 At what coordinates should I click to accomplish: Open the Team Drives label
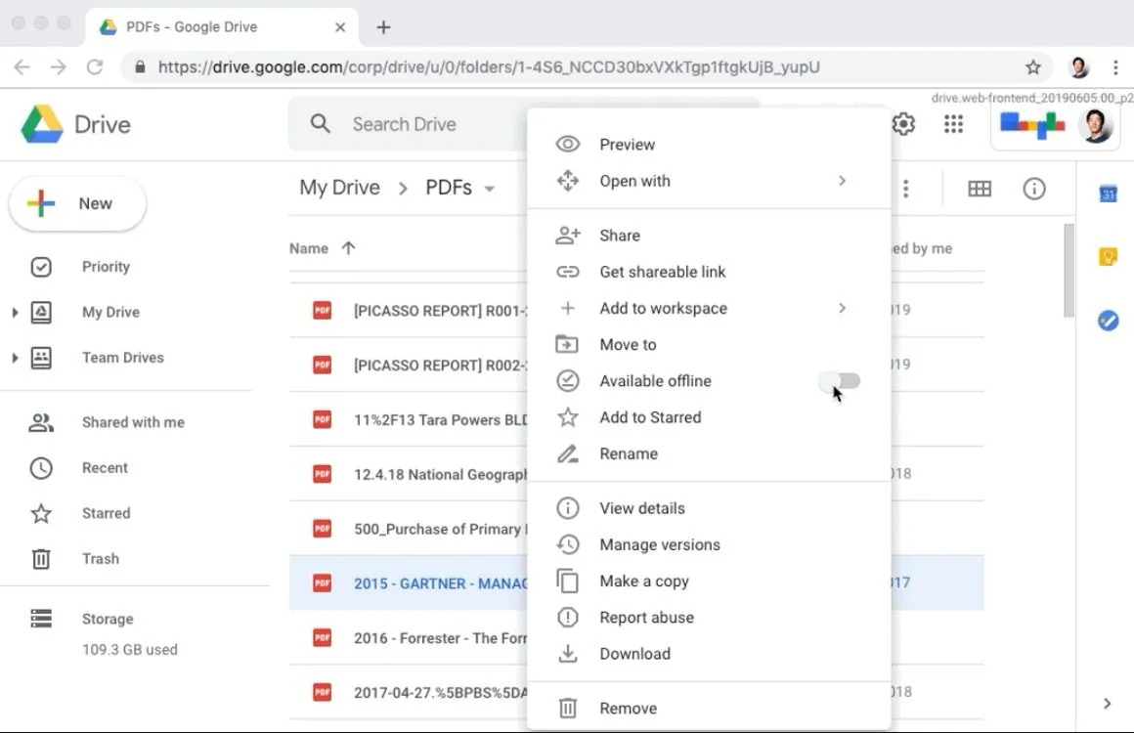pyautogui.click(x=123, y=358)
